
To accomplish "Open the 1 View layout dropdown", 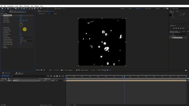I will coord(94,70).
